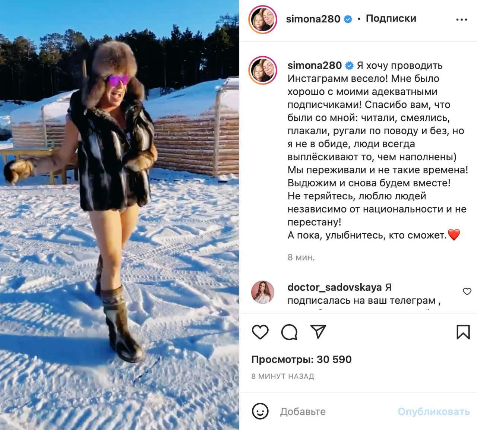The width and height of the screenshot is (477, 430).
Task: Open simona280 username link in header
Action: pyautogui.click(x=313, y=19)
